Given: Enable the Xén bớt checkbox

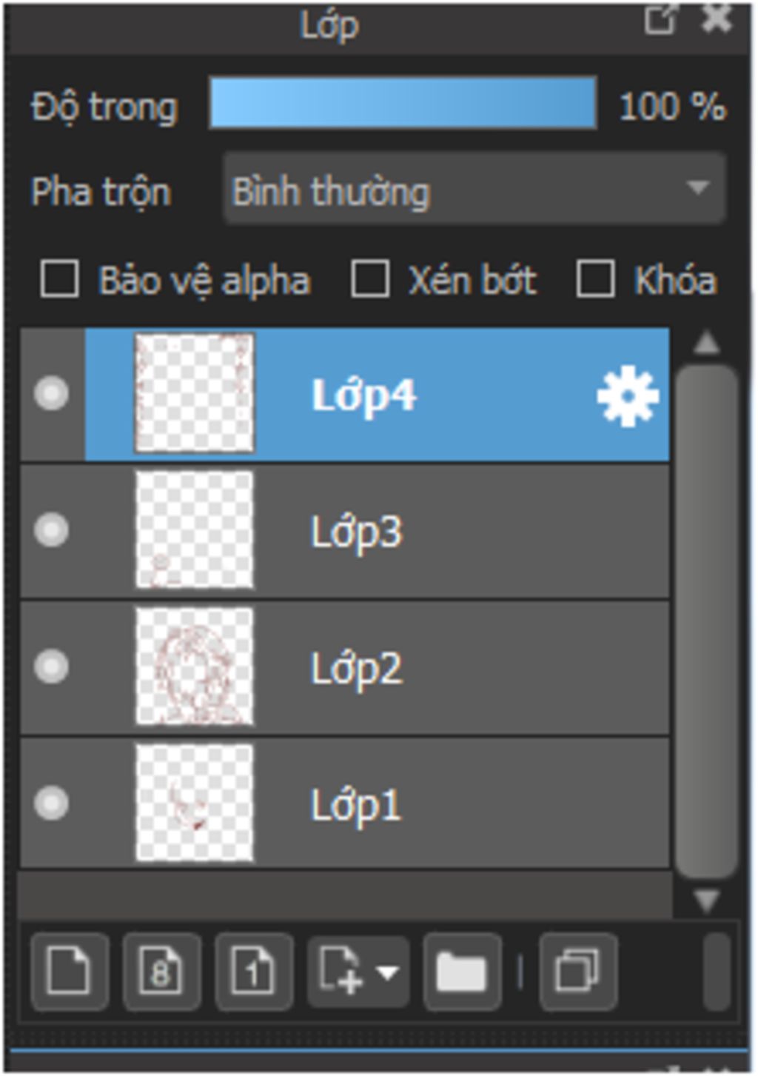Looking at the screenshot, I should (370, 279).
